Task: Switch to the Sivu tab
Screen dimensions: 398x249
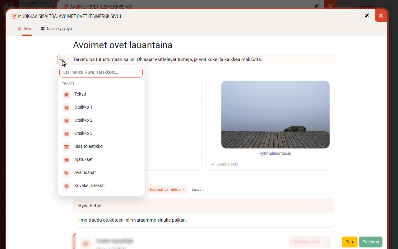Action: 25,29
